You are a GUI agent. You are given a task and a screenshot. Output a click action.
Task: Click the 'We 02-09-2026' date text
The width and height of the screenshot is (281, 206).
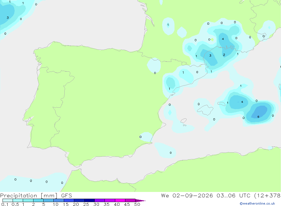coord(187,196)
